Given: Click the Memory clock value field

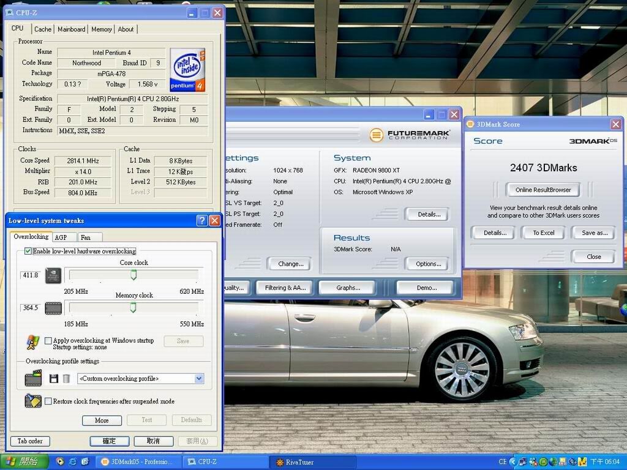Looking at the screenshot, I should [x=31, y=308].
